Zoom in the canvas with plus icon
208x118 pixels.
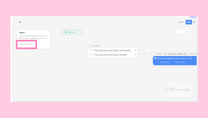[177, 32]
